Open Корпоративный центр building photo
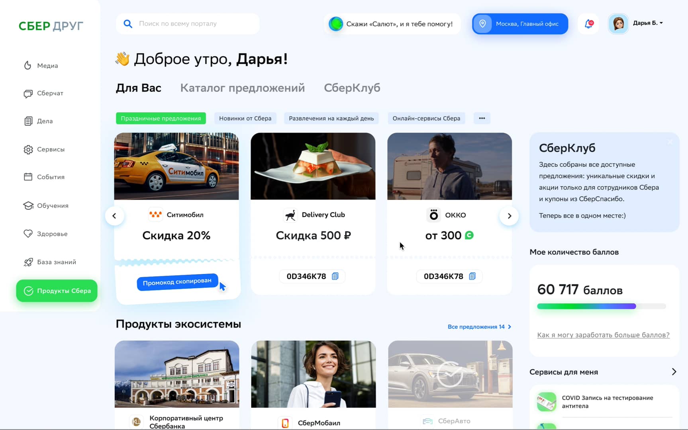The image size is (688, 430). 177,374
